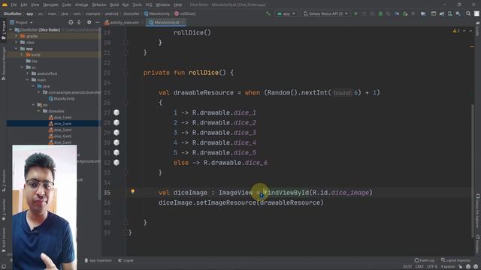Click the warnings indicator showing 2
481x270 pixels.
(456, 31)
